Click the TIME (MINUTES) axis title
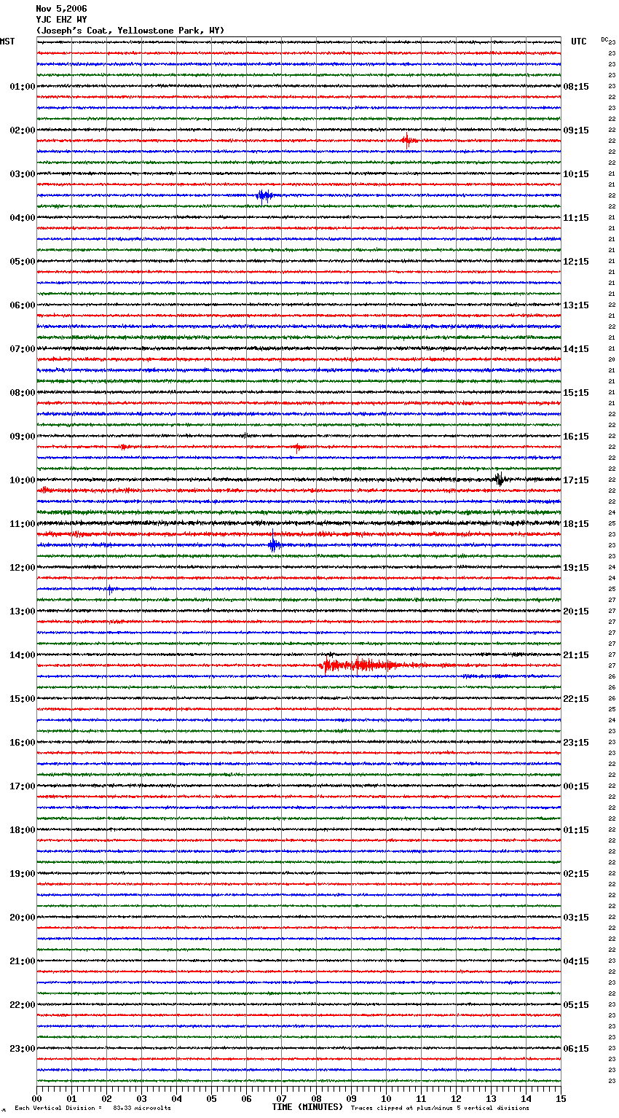 (x=307, y=1107)
